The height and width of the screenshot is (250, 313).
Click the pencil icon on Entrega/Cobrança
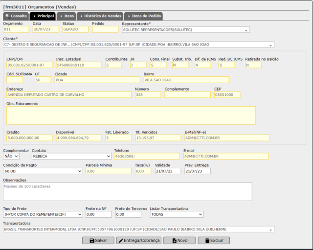click(121, 241)
